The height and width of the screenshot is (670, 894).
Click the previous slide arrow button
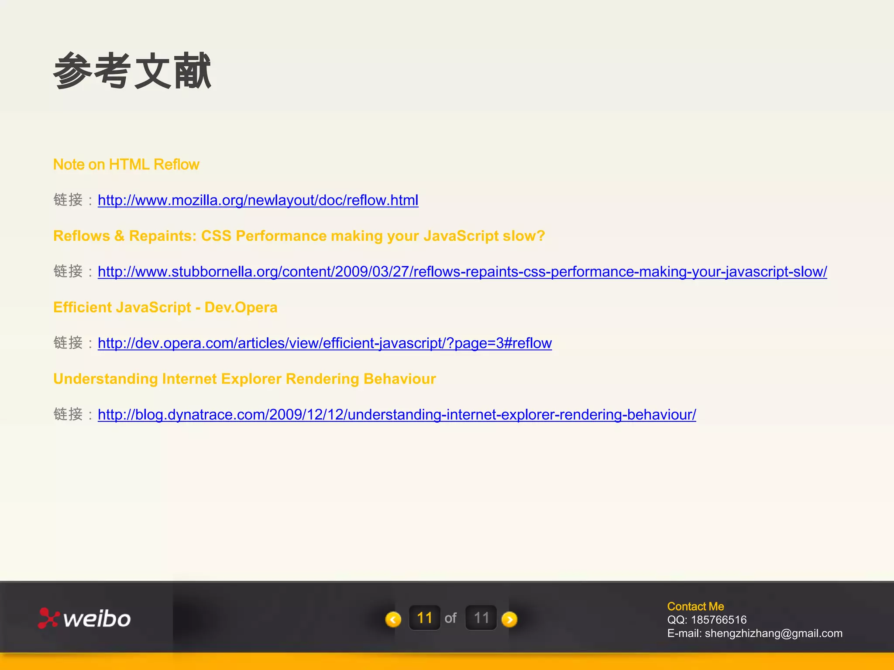(393, 619)
